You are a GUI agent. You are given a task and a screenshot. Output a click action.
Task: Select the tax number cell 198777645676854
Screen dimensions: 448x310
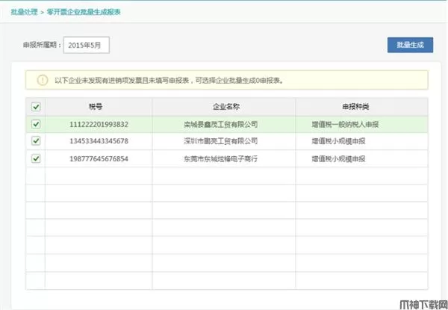[x=99, y=158]
